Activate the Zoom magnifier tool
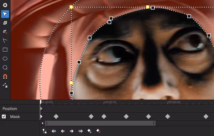 (5, 67)
